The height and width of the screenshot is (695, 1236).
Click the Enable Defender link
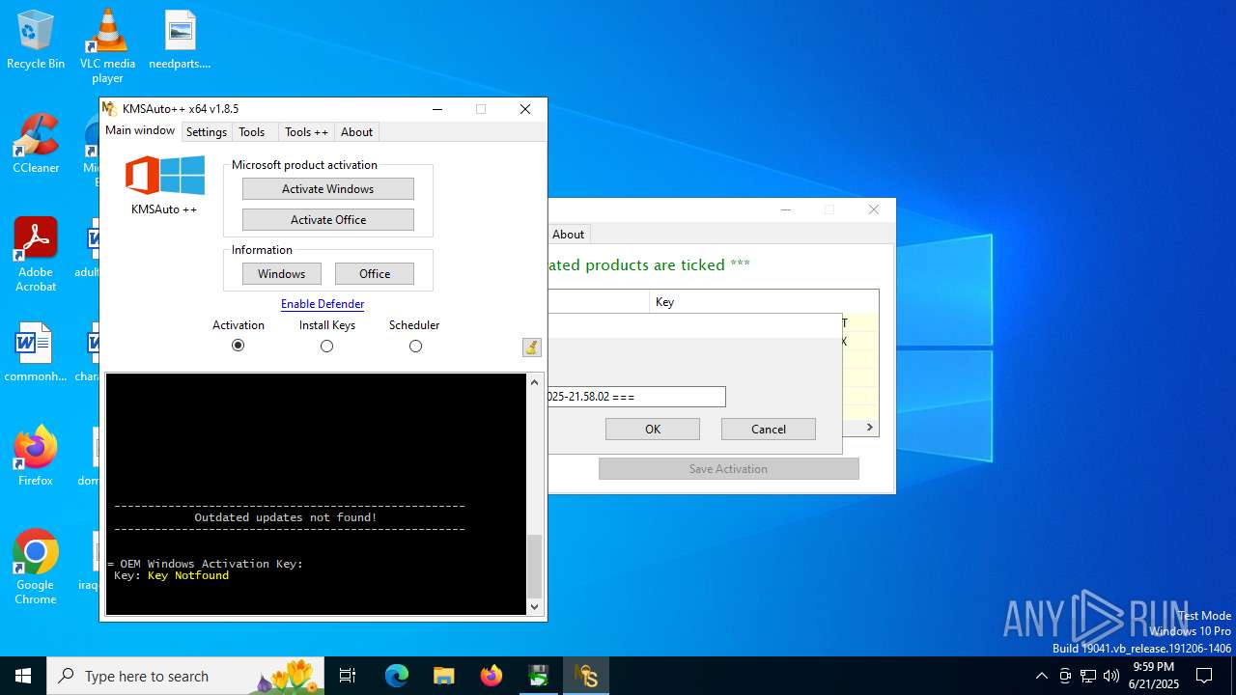[323, 304]
